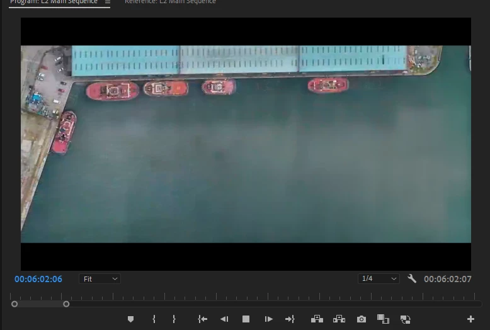Click the Go to Out point button
Screen dimensions: 490x330
coord(290,319)
